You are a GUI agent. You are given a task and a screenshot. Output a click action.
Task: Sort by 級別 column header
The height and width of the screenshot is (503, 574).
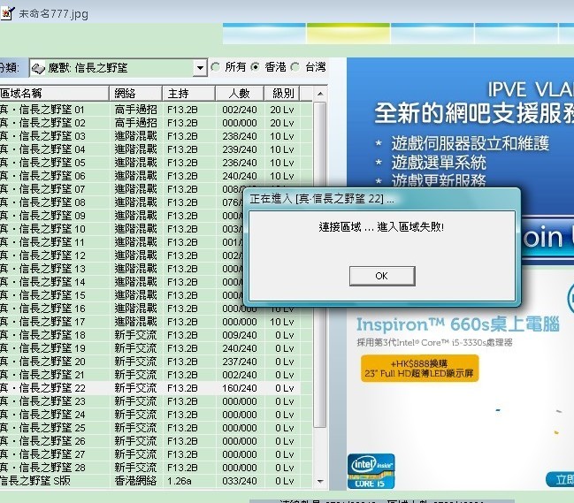(282, 94)
